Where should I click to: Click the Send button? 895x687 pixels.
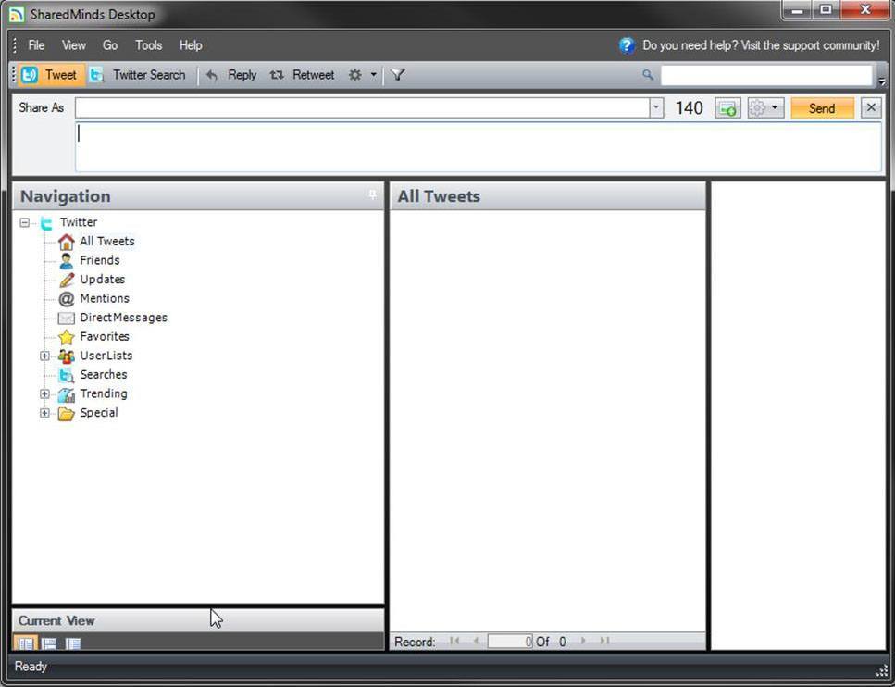(822, 108)
